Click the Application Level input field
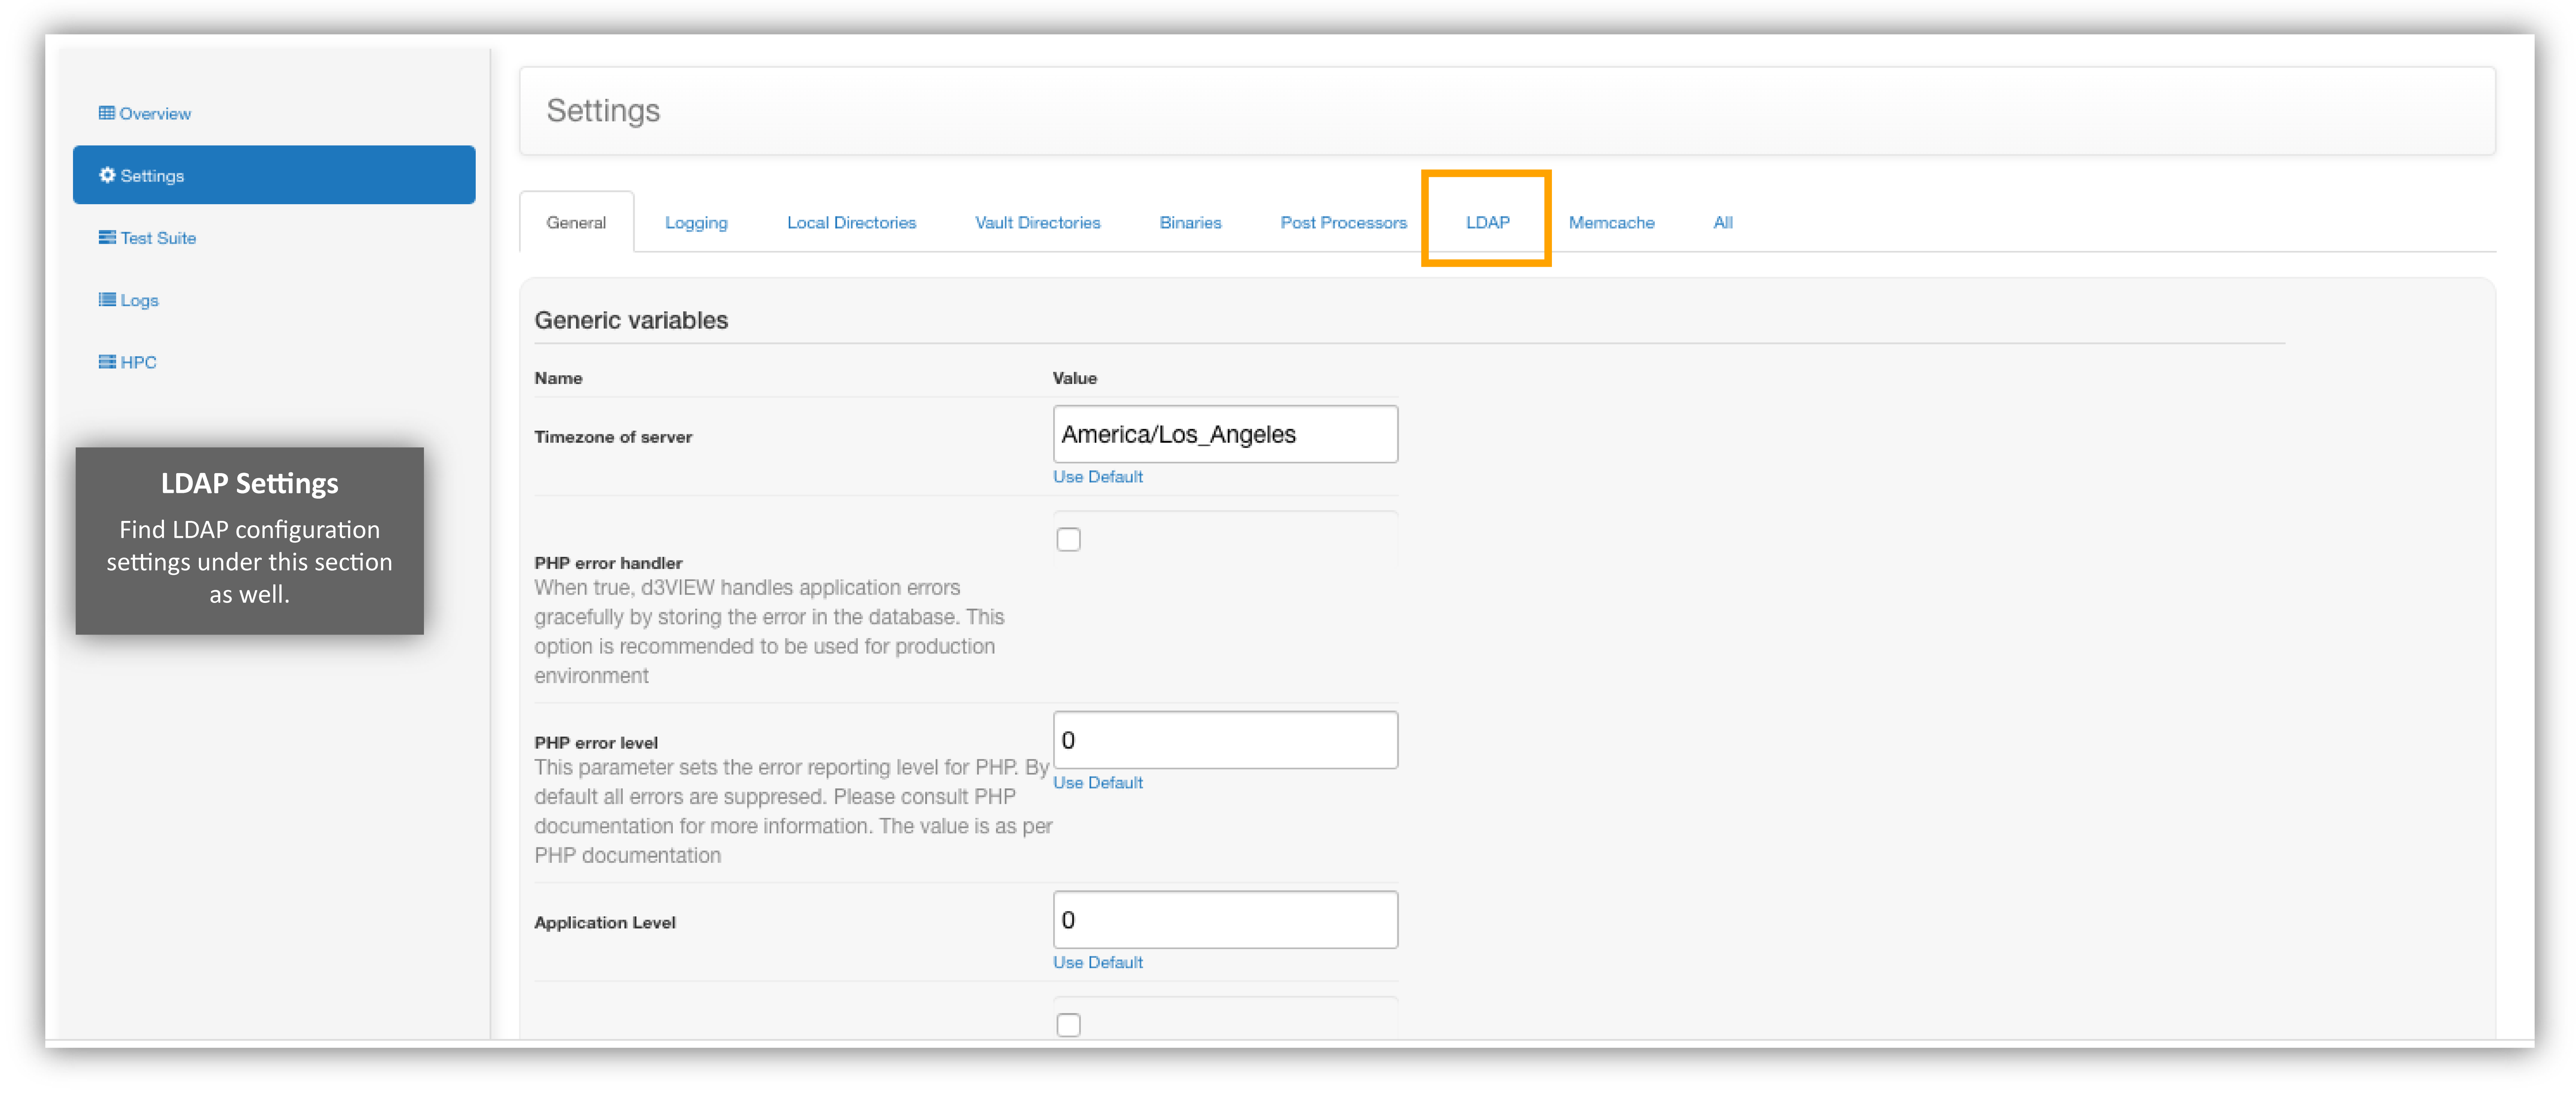 [x=1225, y=920]
